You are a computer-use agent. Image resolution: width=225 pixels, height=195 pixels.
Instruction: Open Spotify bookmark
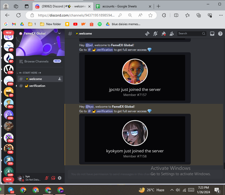pos(100,24)
